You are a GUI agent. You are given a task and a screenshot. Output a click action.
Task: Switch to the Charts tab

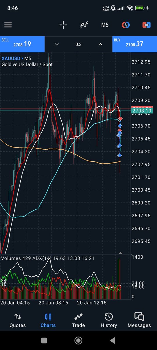48,320
